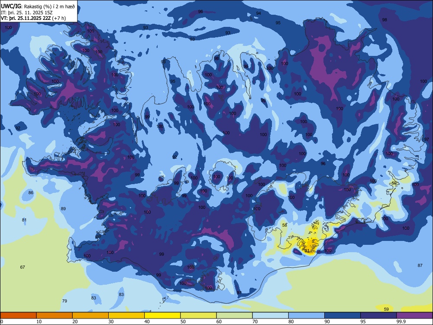
Task: Click the humidity value 31 in the orange area
Action: click(307, 251)
